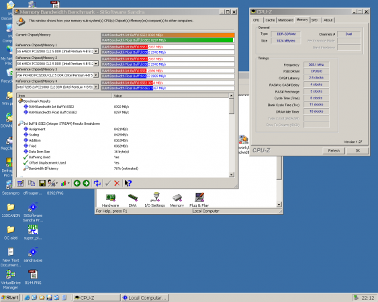Click the red X cancel icon
Image resolution: width=378 pixels, height=302 pixels.
coord(117,183)
